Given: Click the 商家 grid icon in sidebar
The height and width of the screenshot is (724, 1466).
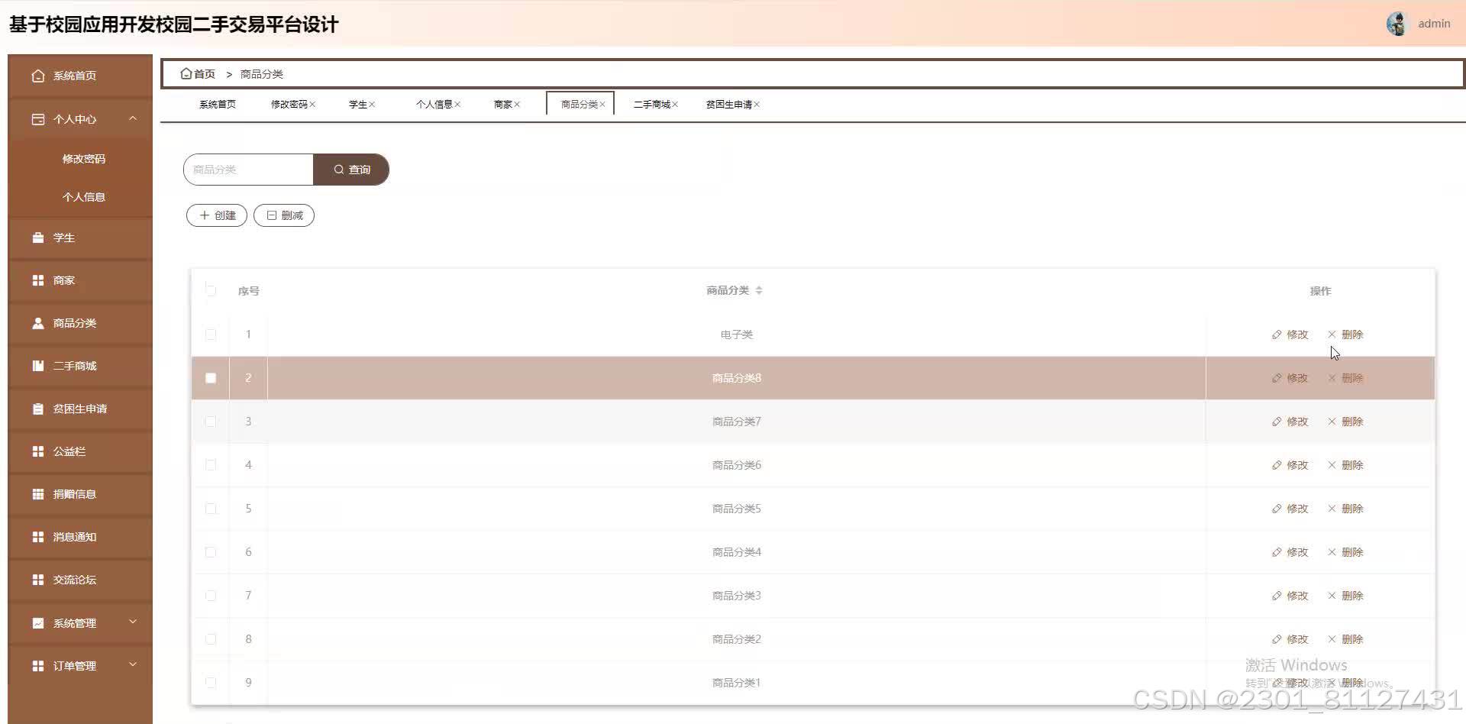Looking at the screenshot, I should (x=38, y=280).
